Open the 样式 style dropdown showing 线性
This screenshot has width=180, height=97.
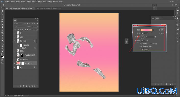point(145,33)
